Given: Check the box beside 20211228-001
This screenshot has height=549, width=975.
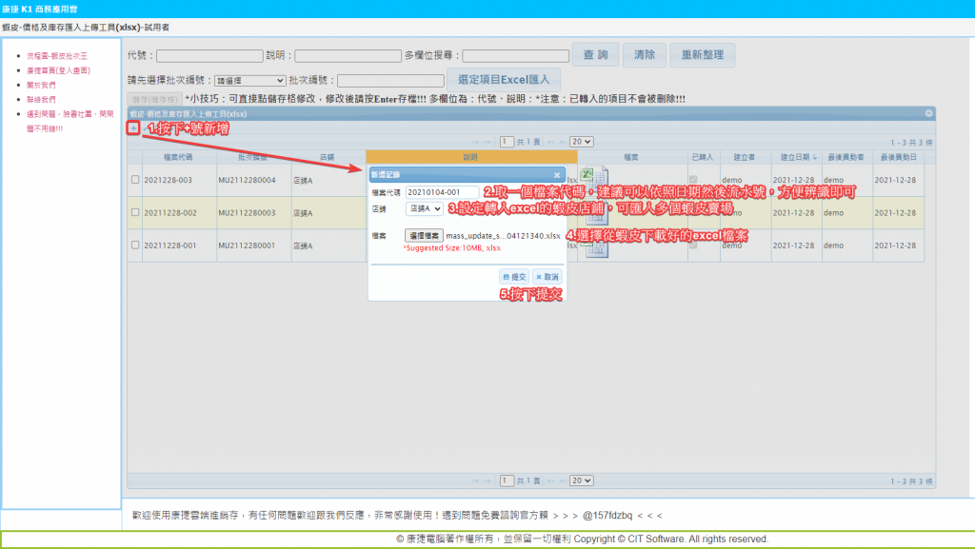Looking at the screenshot, I should coord(135,245).
